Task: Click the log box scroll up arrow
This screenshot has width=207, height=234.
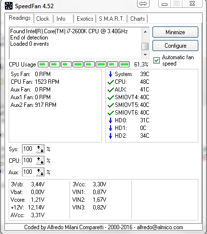Action: coord(145,32)
